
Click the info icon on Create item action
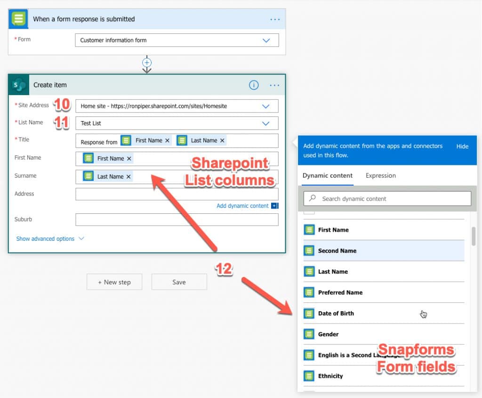(254, 85)
